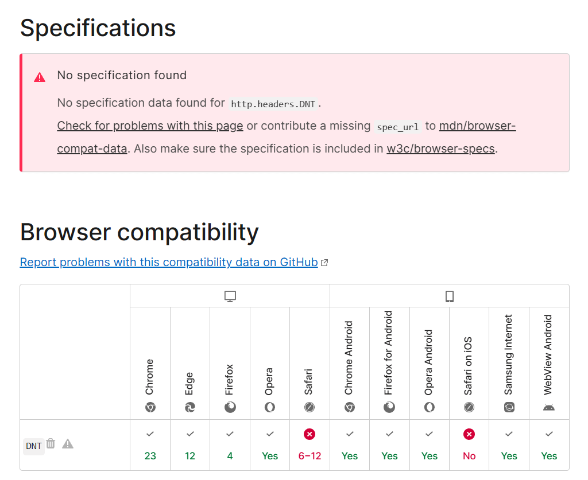Expand Firefox support cell showing 4

230,445
